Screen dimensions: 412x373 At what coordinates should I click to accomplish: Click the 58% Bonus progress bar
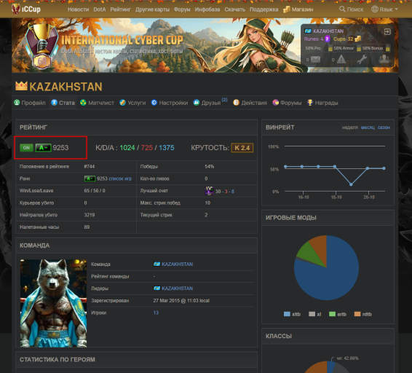click(376, 48)
